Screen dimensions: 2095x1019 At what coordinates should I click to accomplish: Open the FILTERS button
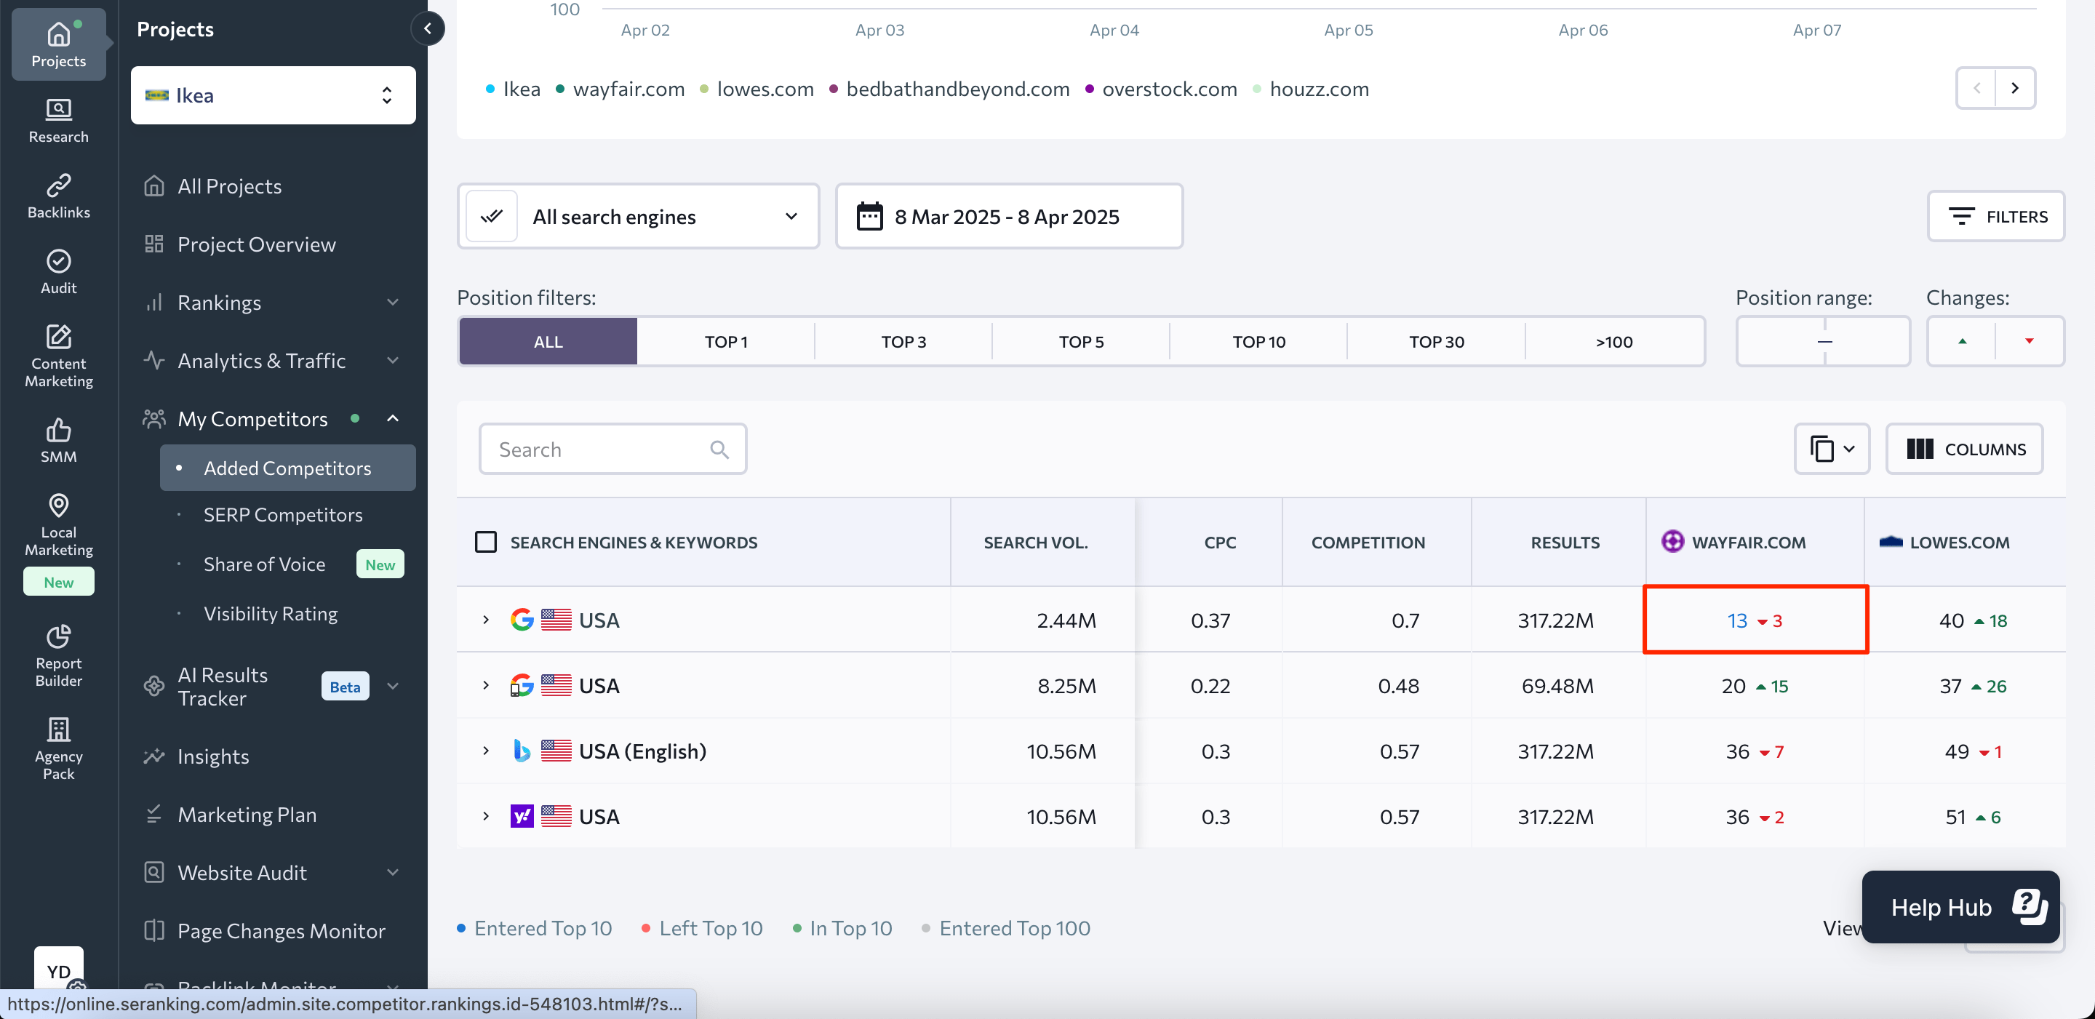pos(1995,216)
